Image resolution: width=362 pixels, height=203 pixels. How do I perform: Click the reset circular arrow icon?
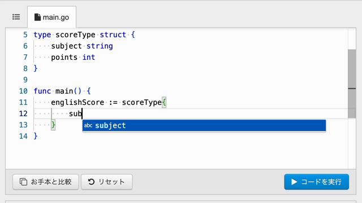pyautogui.click(x=91, y=182)
